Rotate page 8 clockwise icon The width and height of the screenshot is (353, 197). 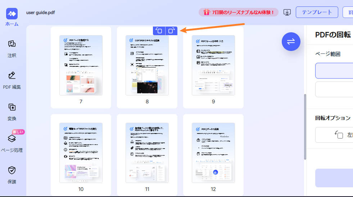tap(171, 31)
